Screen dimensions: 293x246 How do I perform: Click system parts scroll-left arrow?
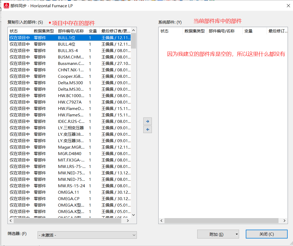162,221
